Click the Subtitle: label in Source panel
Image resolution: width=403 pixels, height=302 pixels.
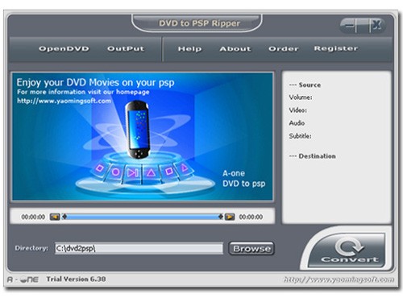tap(301, 136)
